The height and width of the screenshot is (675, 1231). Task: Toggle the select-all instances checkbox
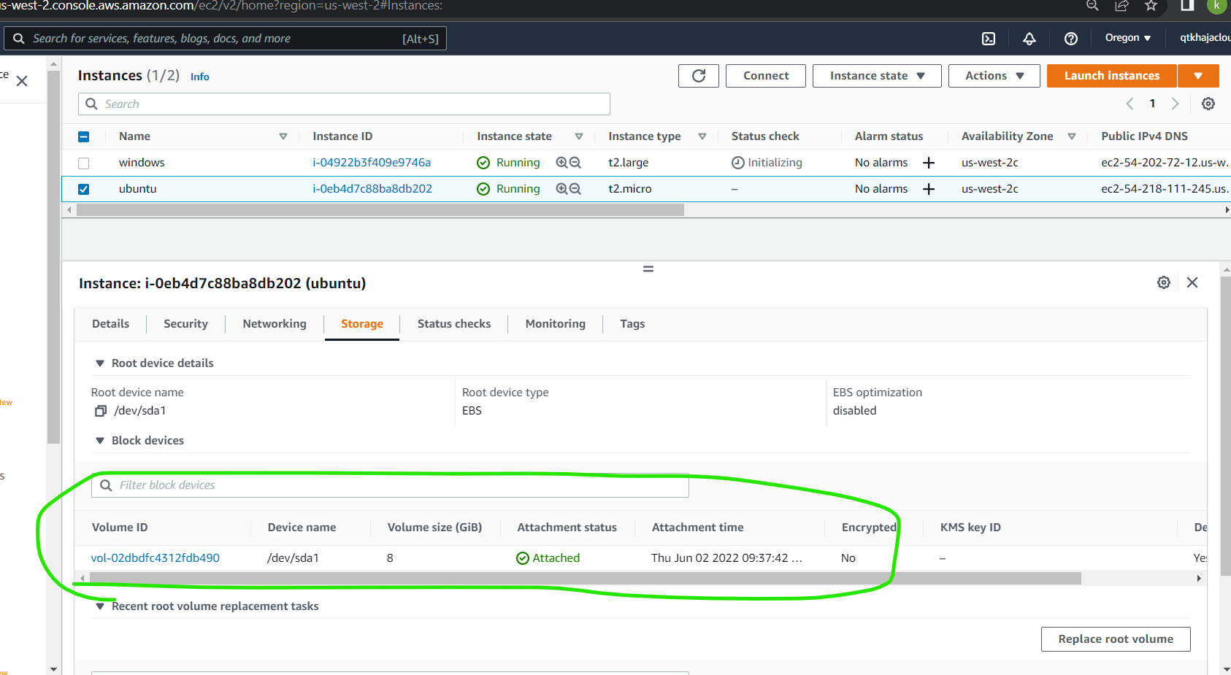click(83, 136)
